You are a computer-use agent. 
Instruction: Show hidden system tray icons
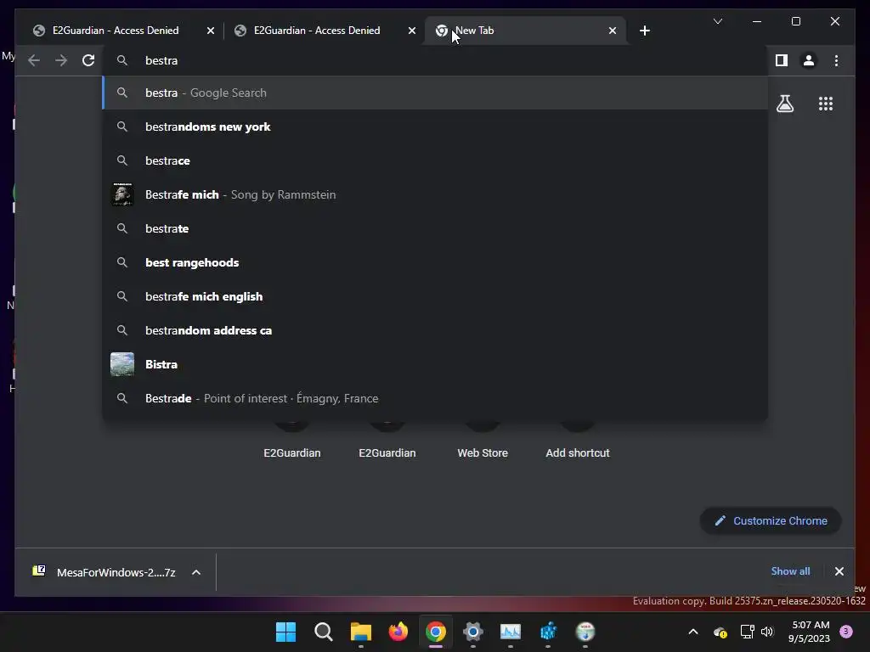693,632
